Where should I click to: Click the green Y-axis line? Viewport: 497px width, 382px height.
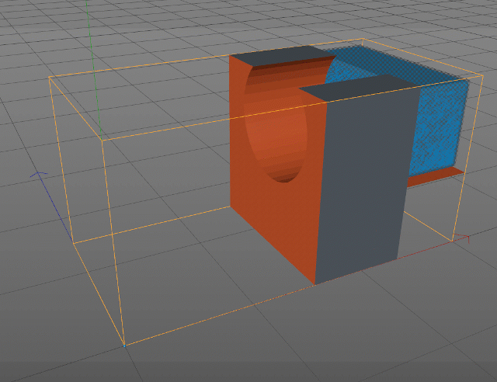click(93, 68)
